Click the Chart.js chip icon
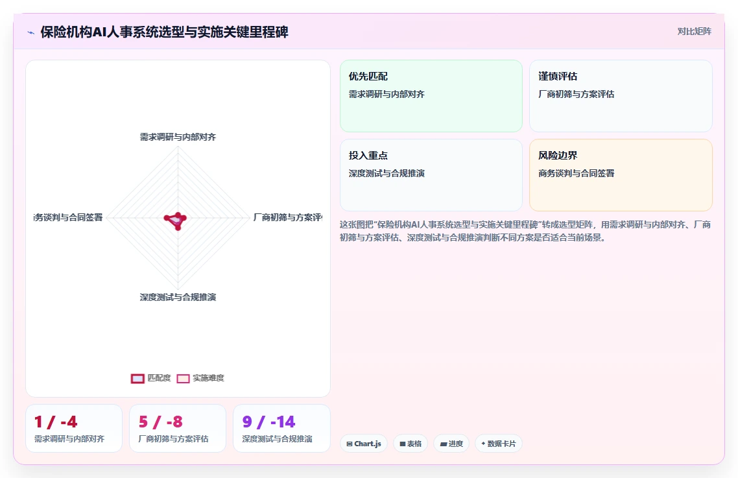The image size is (738, 478). [350, 444]
